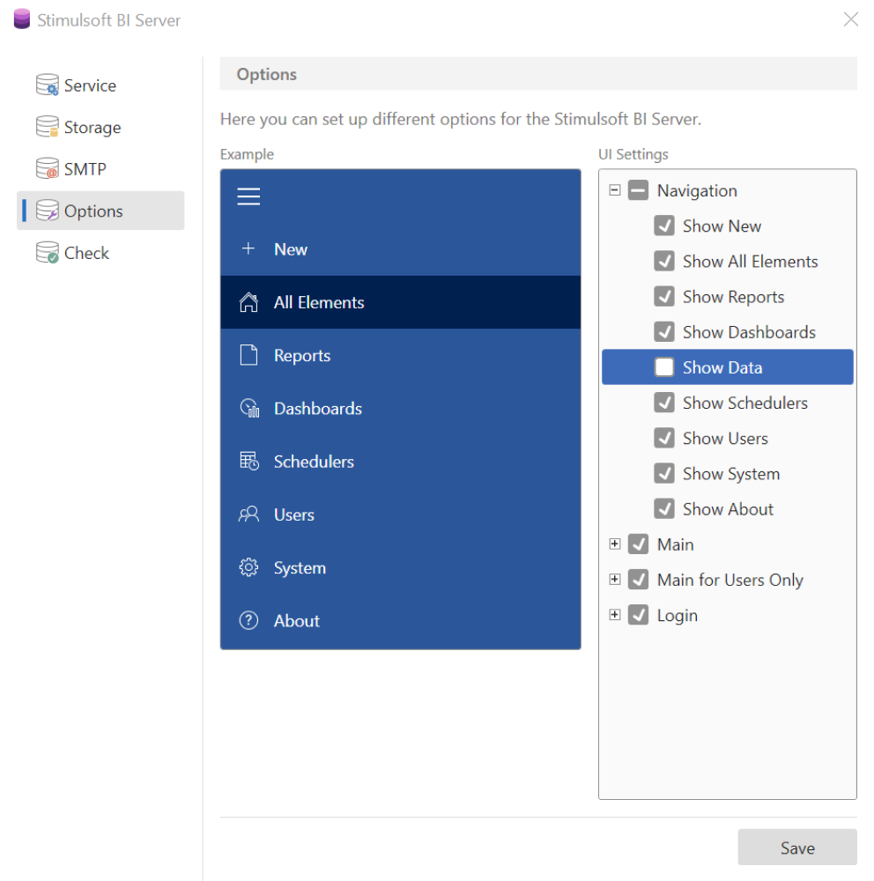Screen dimensions: 874x881
Task: Close the Stimulsoft BI Server window
Action: click(850, 19)
